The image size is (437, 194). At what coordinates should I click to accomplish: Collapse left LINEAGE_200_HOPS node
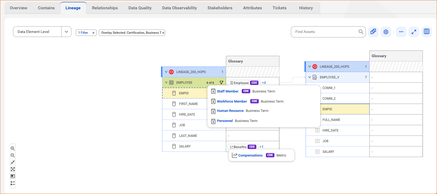coord(166,72)
